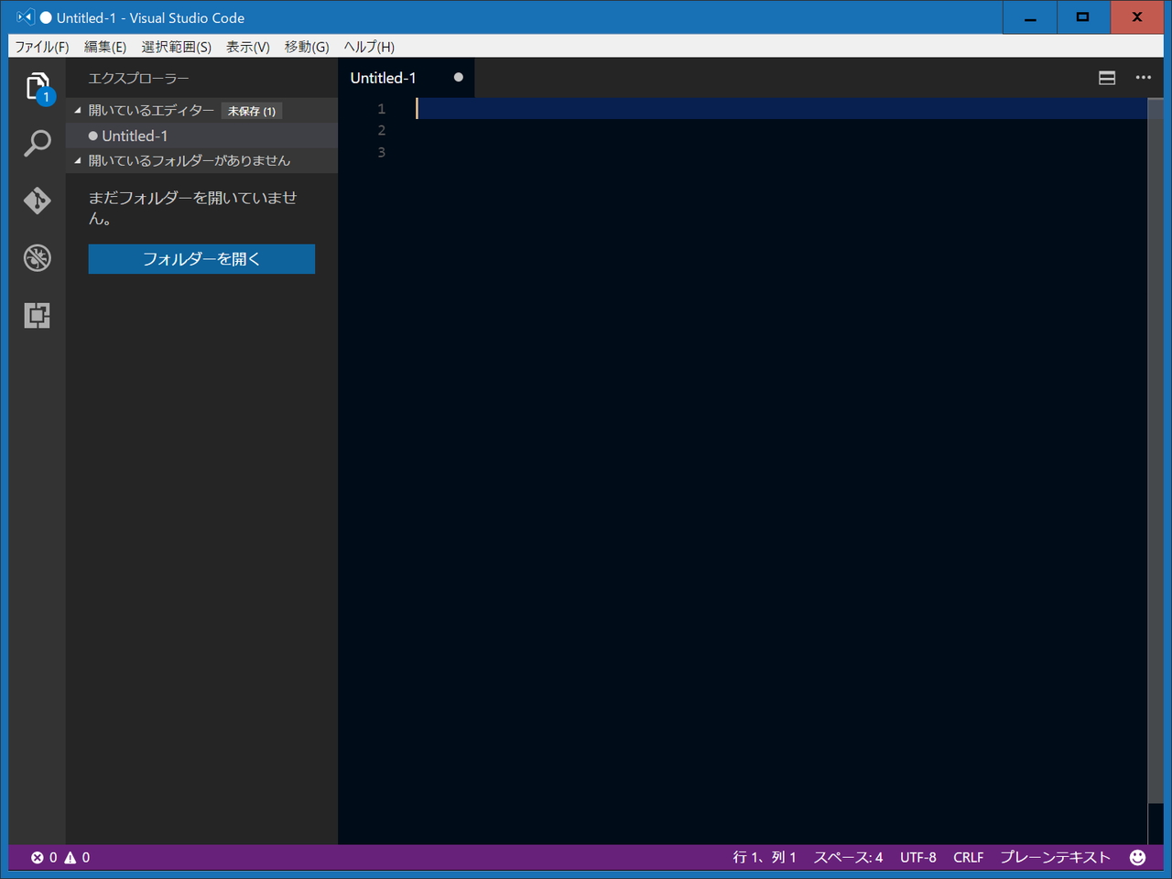Click the フォルダーを開く button
This screenshot has width=1172, height=879.
201,259
